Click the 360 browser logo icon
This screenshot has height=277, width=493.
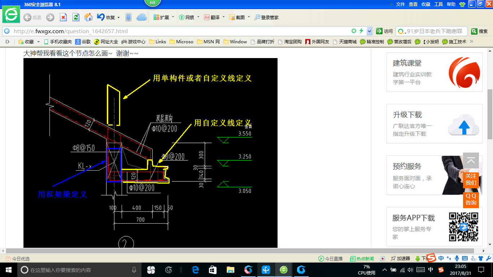(x=12, y=15)
